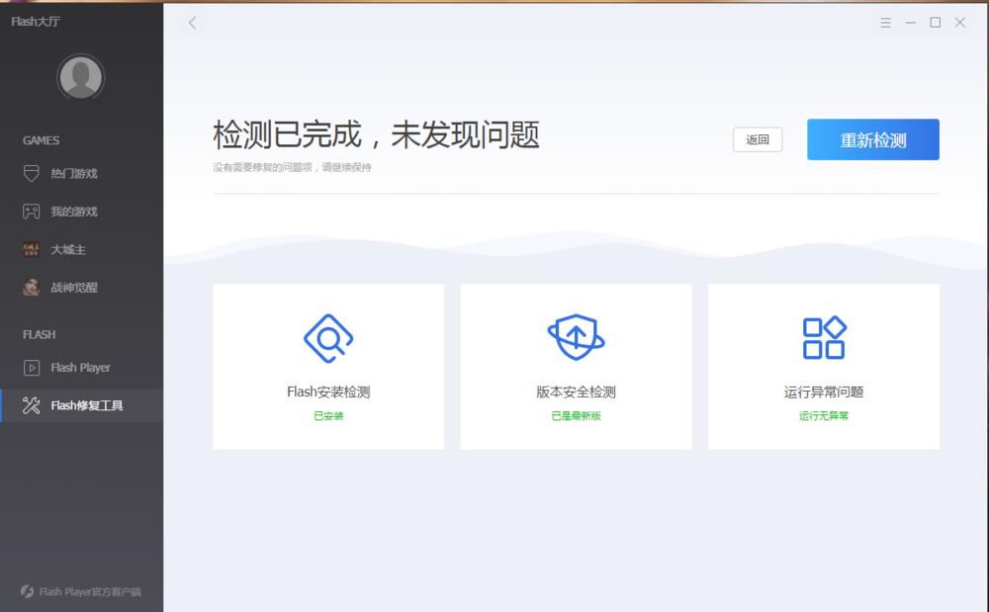Click the 运行无异常 status text
Image resolution: width=989 pixels, height=612 pixels.
pyautogui.click(x=824, y=417)
